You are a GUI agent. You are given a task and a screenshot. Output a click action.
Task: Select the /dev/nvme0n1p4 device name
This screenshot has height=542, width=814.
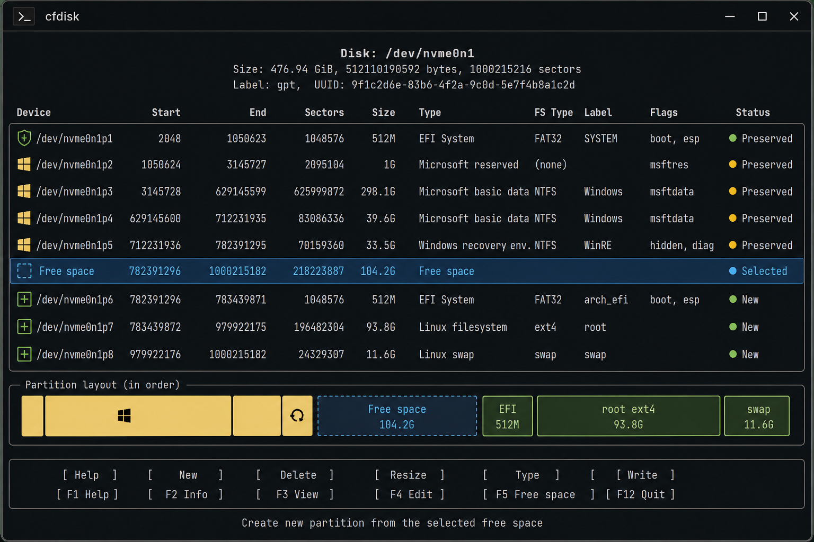[x=75, y=218]
